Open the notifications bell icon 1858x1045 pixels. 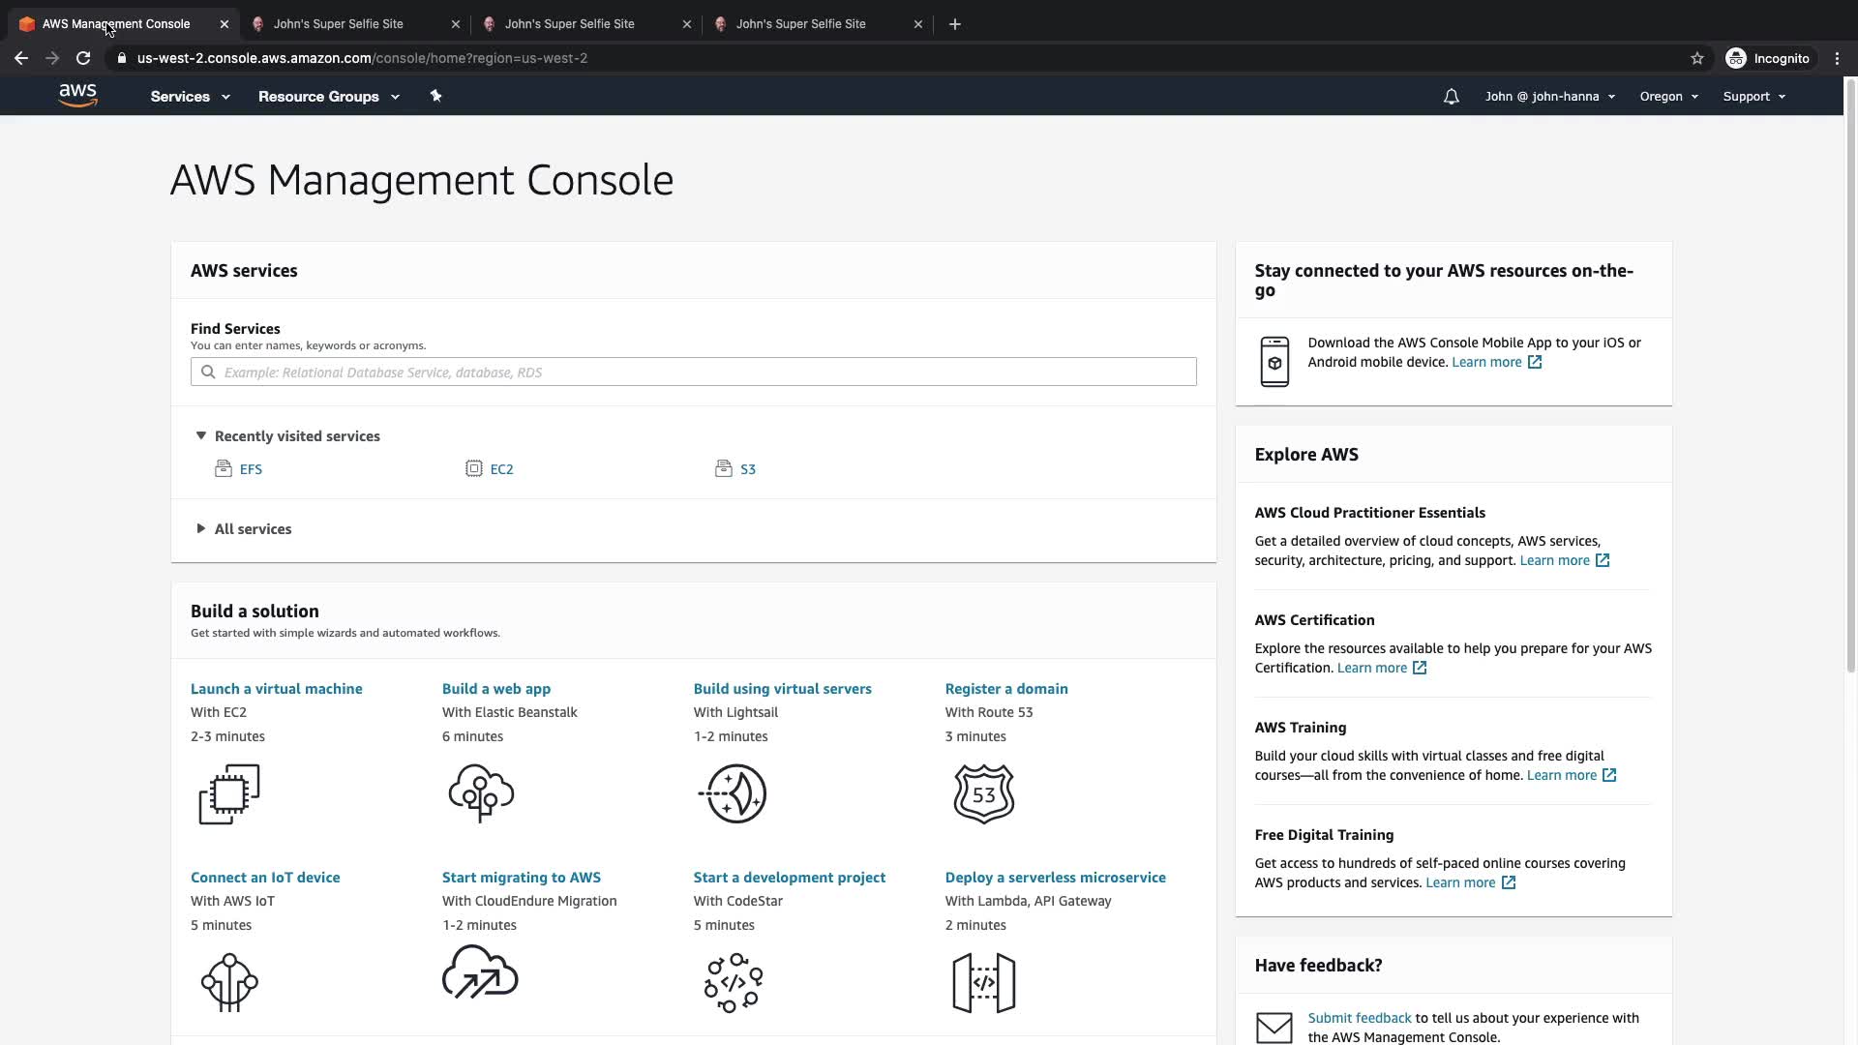click(x=1451, y=97)
